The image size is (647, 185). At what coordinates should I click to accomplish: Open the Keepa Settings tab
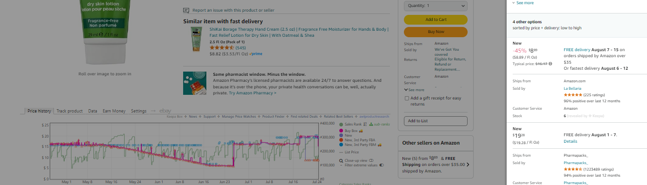click(139, 111)
